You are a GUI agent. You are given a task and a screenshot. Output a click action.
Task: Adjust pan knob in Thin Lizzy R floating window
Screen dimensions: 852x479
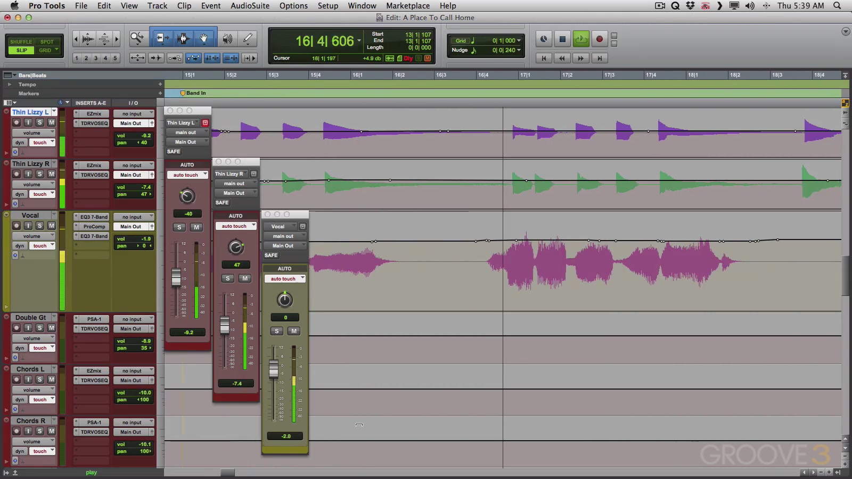[x=235, y=247]
